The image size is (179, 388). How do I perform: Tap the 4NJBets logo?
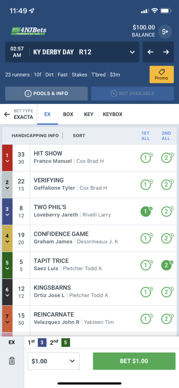coord(28,31)
